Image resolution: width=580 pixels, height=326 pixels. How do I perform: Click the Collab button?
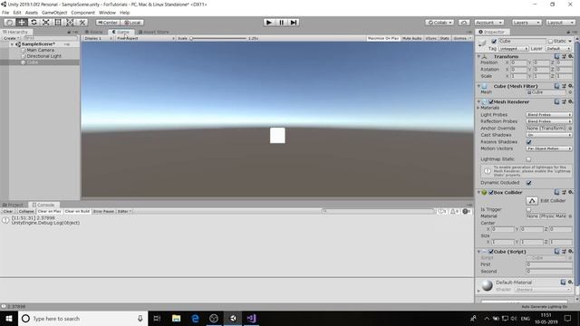[x=439, y=23]
